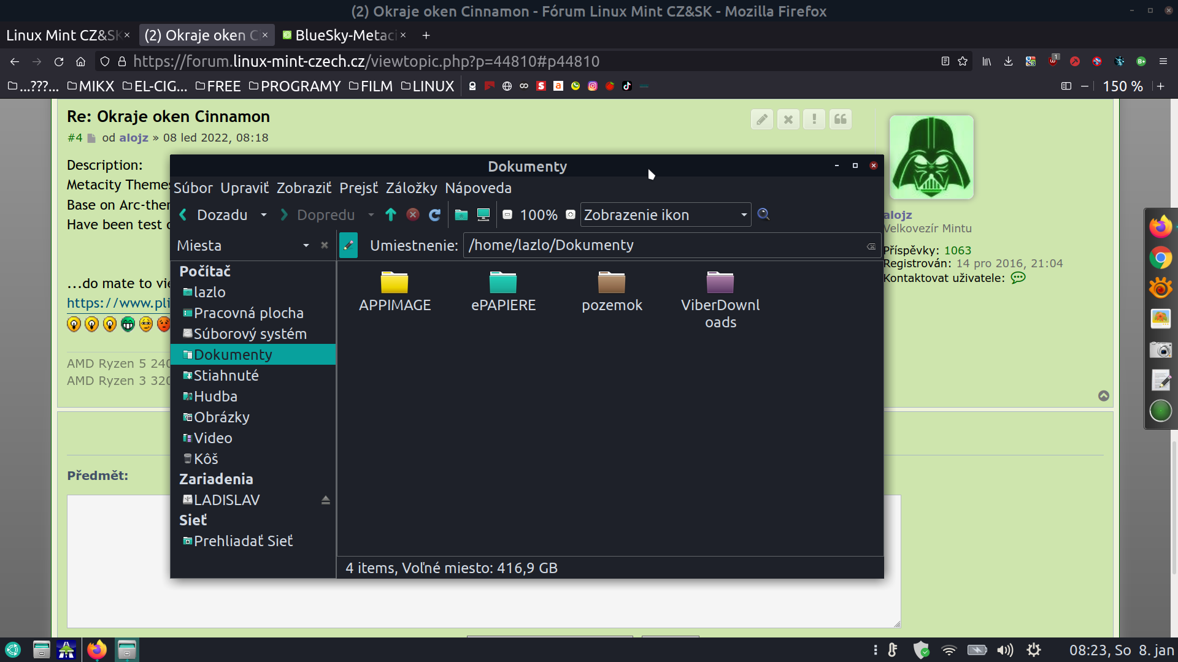Expand the Dozadu history dropdown arrow

[264, 215]
